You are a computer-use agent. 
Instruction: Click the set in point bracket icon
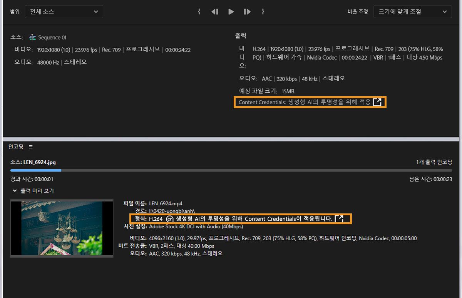point(199,12)
